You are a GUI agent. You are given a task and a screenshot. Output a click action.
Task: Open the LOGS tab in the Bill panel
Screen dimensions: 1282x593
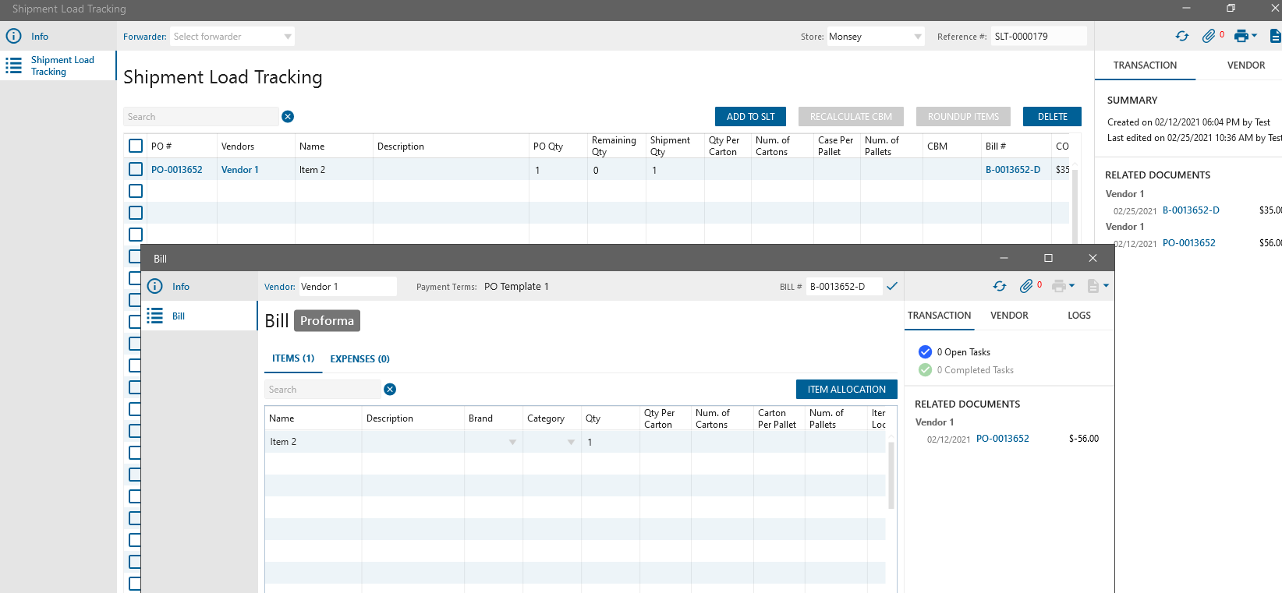click(x=1078, y=316)
